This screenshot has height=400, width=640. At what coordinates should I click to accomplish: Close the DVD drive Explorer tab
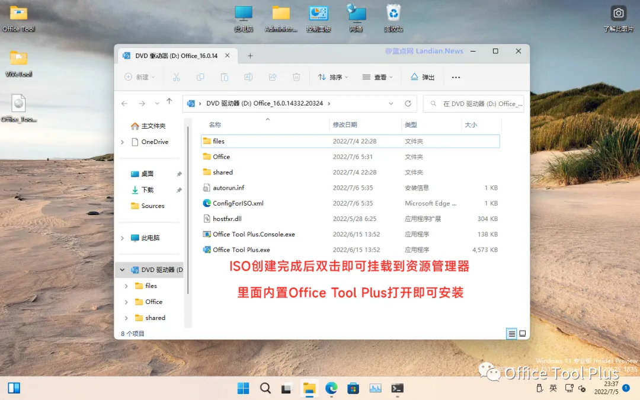point(228,56)
